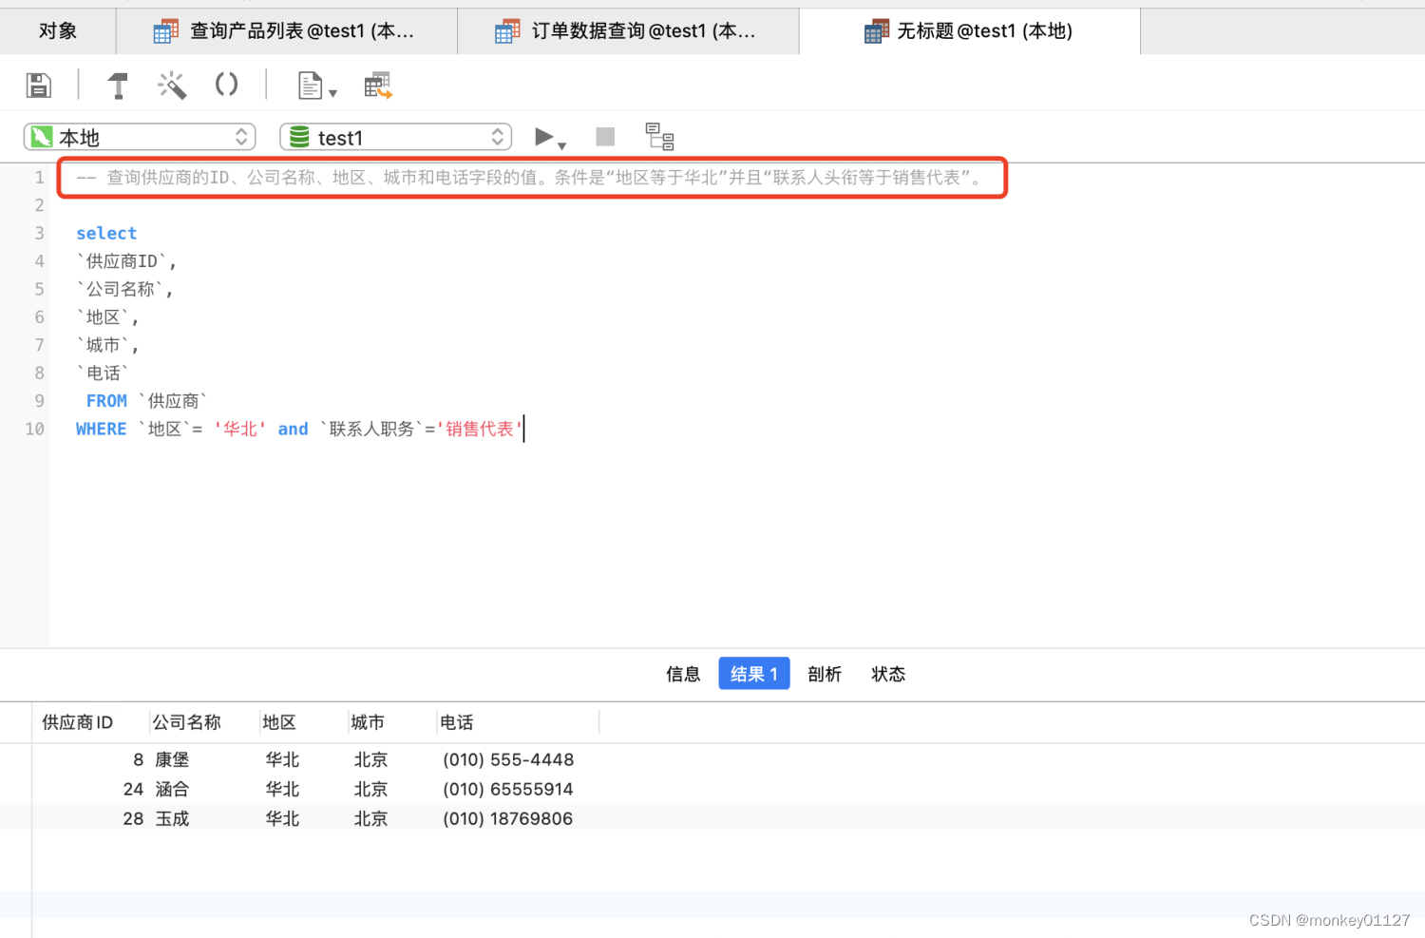This screenshot has width=1425, height=938.
Task: Export result with the table arrow icon
Action: click(x=378, y=86)
